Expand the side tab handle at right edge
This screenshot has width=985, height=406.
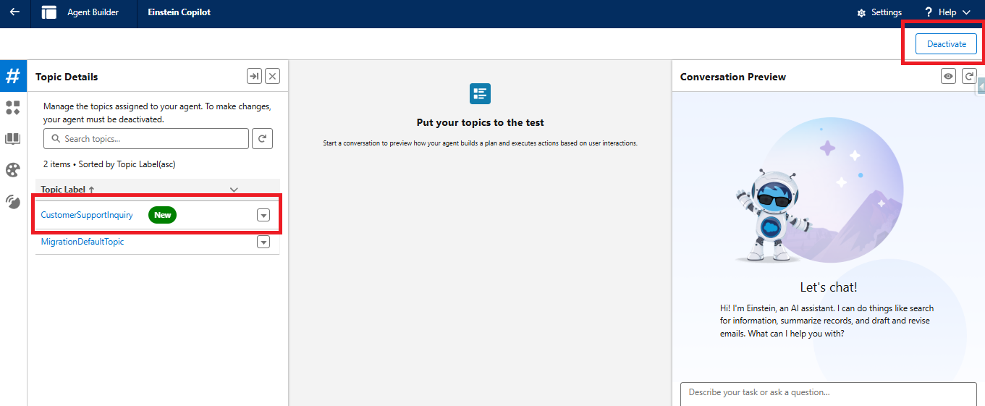(981, 87)
